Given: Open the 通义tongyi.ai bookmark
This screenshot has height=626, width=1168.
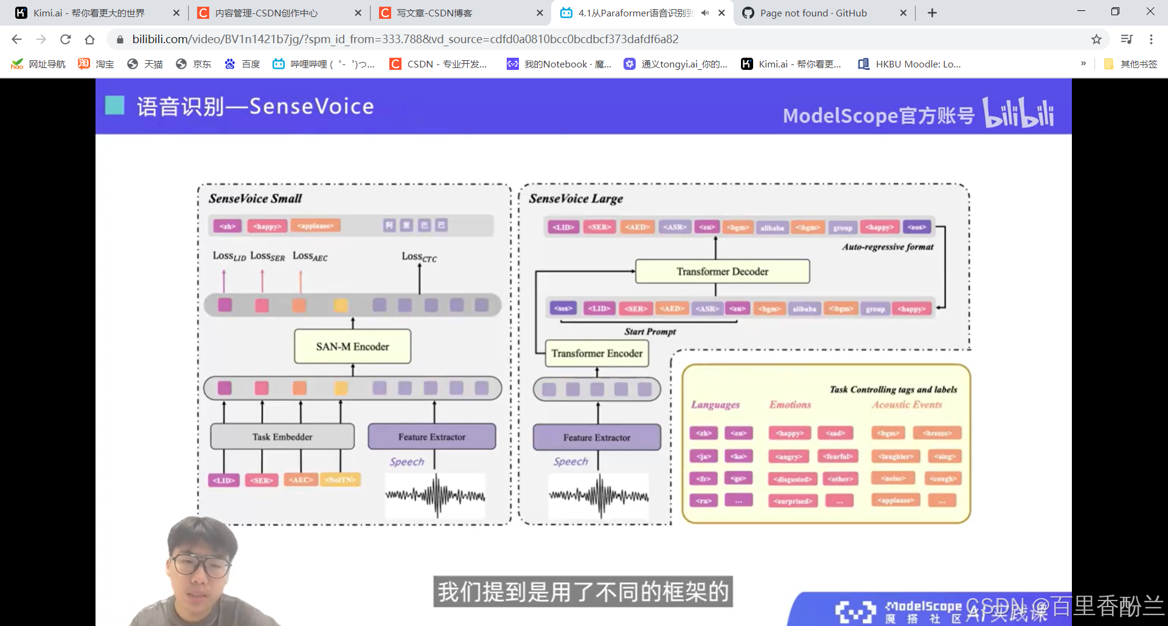Looking at the screenshot, I should (x=676, y=64).
